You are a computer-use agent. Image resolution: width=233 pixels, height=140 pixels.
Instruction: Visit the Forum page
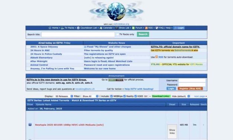(x=139, y=28)
